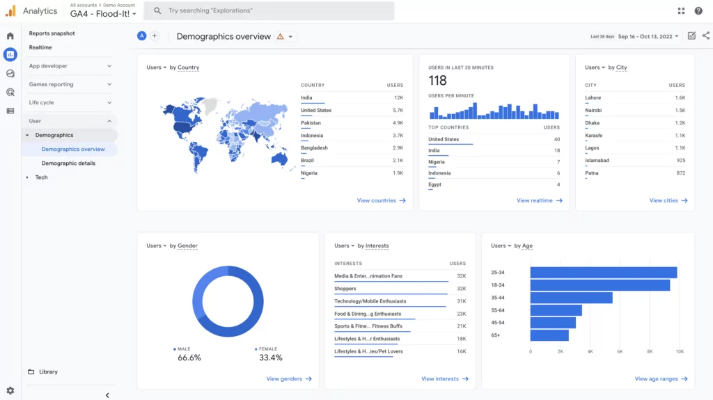The height and width of the screenshot is (400, 713).
Task: Add a comparison with the plus button
Action: click(x=155, y=36)
